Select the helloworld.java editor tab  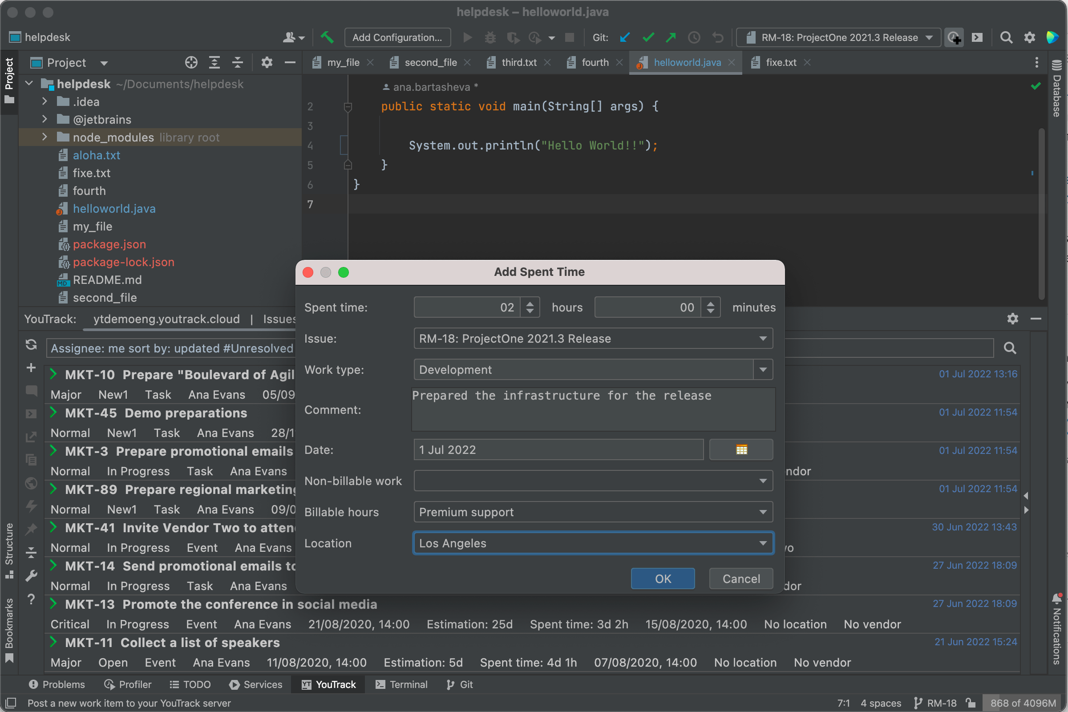[686, 63]
